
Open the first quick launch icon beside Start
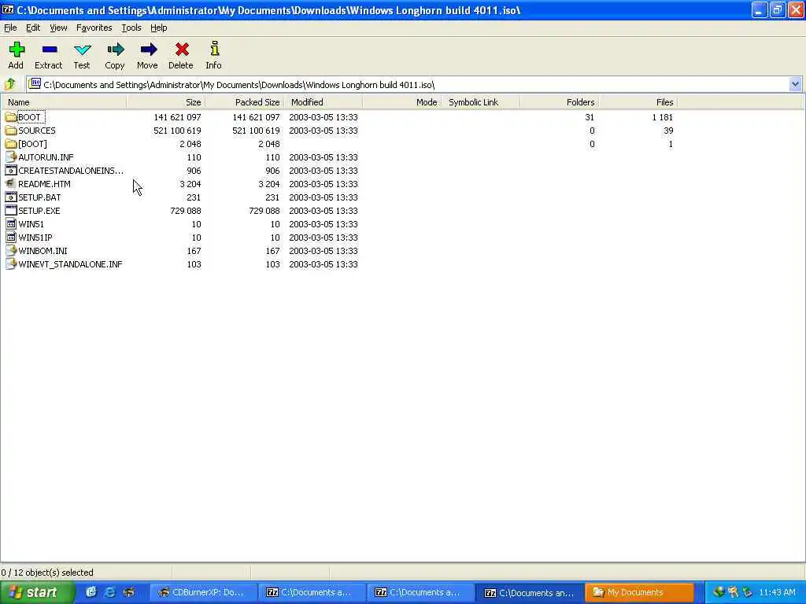[91, 592]
